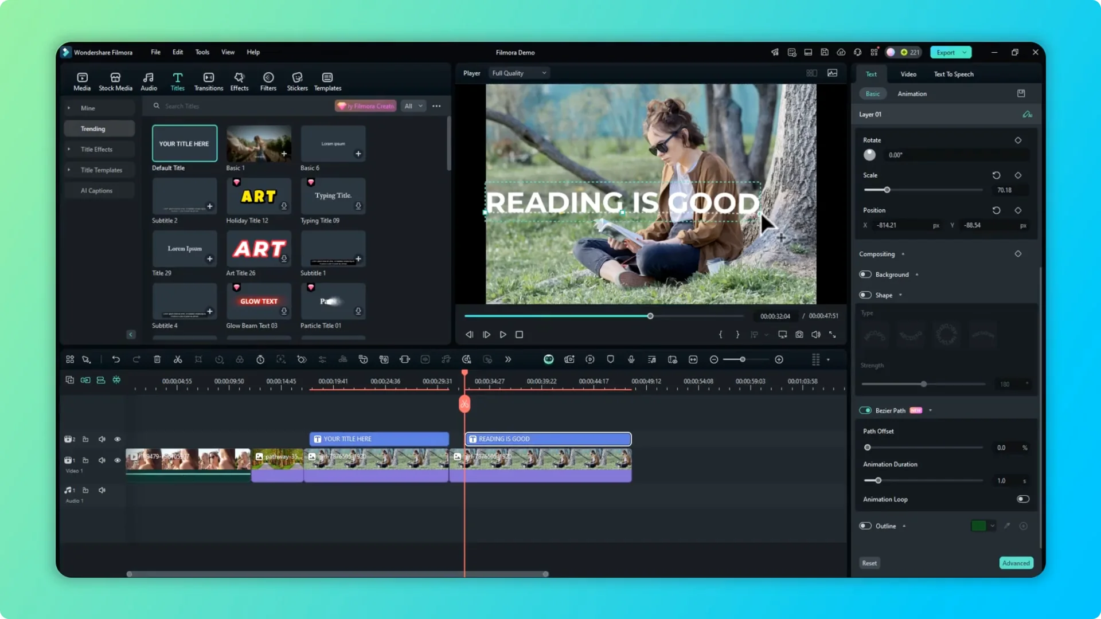
Task: Zoom out the timeline with minus icon
Action: [x=714, y=359]
